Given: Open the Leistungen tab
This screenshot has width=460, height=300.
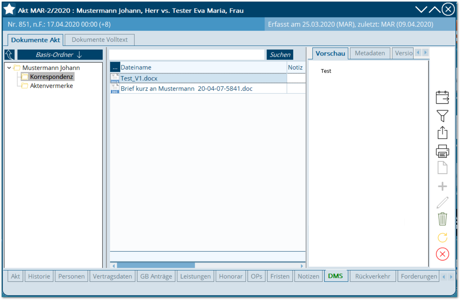Looking at the screenshot, I should (195, 276).
